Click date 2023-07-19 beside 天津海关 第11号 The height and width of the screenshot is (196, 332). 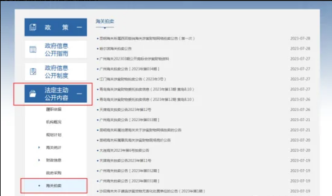point(300,160)
